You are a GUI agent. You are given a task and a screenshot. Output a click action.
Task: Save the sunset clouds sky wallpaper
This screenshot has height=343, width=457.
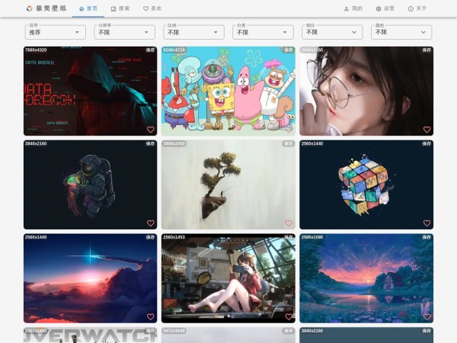click(150, 237)
